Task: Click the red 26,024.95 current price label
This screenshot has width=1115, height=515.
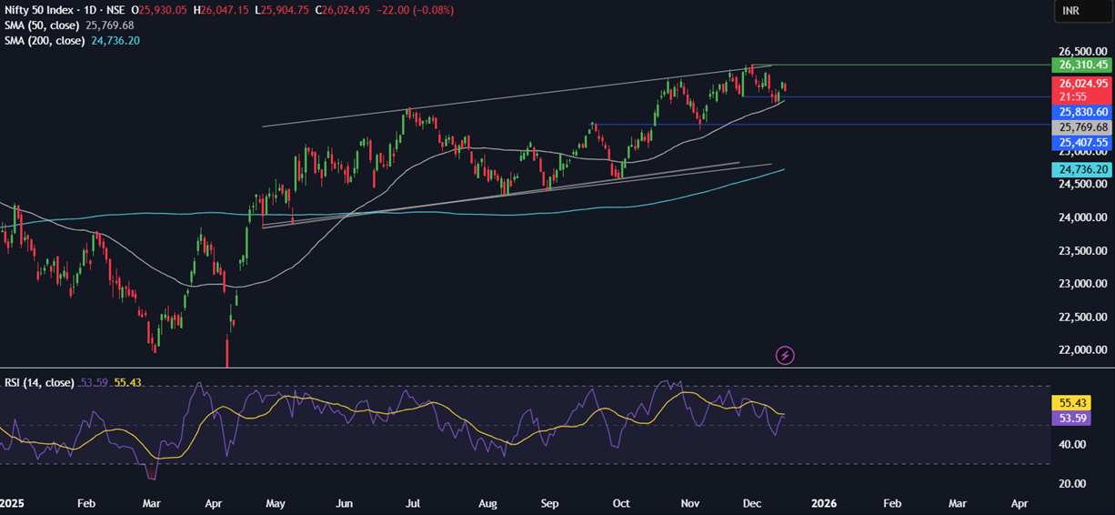Action: pos(1082,84)
